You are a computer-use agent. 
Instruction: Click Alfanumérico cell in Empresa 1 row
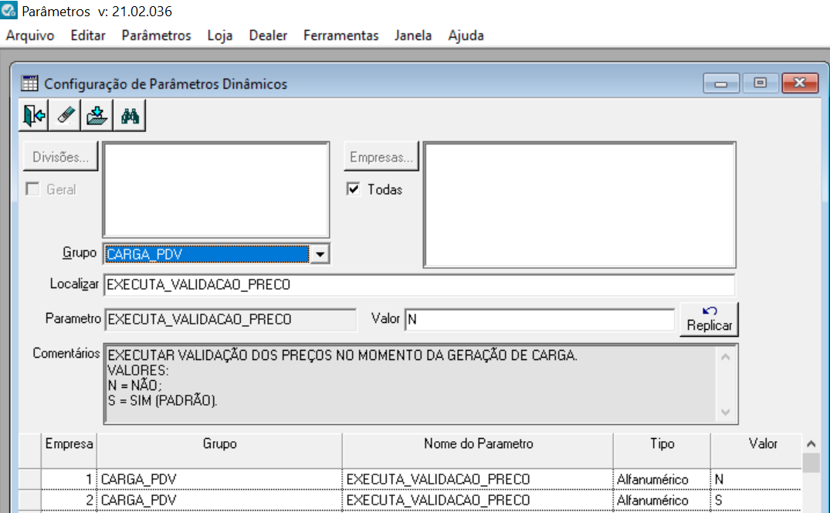[662, 479]
